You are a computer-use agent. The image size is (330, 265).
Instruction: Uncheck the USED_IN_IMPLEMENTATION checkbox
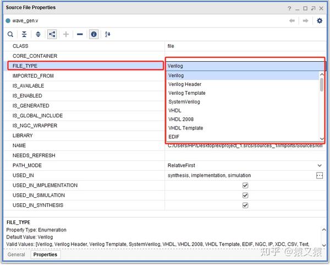click(245, 186)
